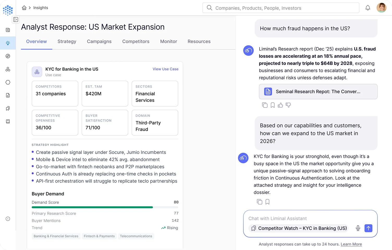Image resolution: width=392 pixels, height=250 pixels.
Task: Switch to the Competitors tab
Action: point(136,41)
